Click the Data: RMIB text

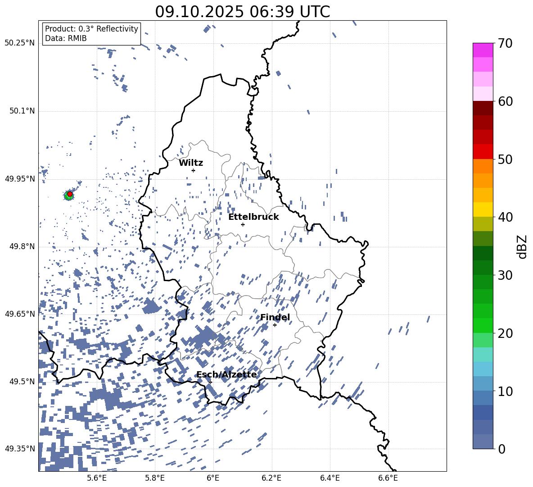66,38
